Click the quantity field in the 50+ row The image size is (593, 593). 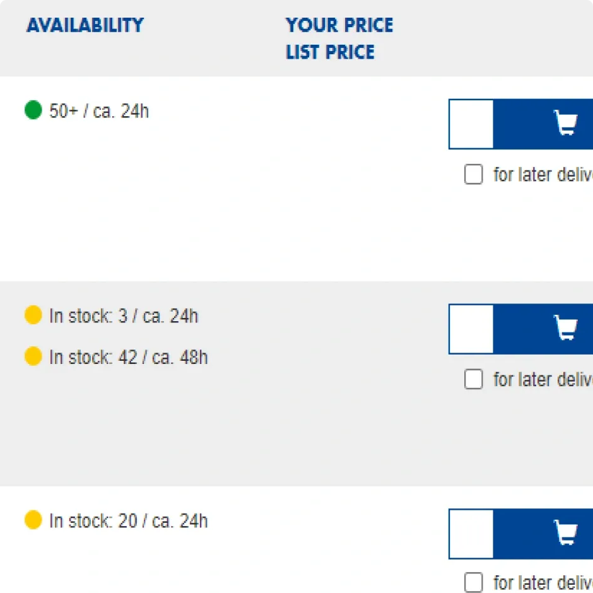[471, 124]
